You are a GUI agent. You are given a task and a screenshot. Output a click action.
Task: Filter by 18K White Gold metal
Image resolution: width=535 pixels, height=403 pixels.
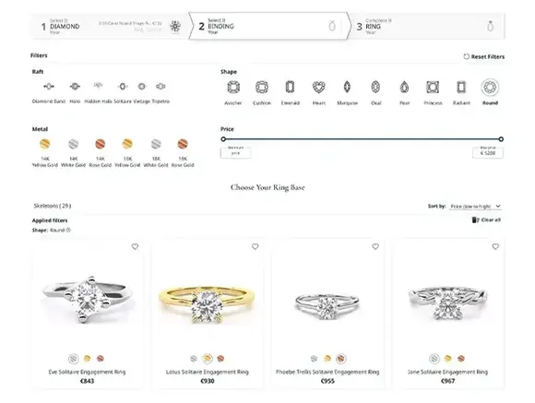156,144
